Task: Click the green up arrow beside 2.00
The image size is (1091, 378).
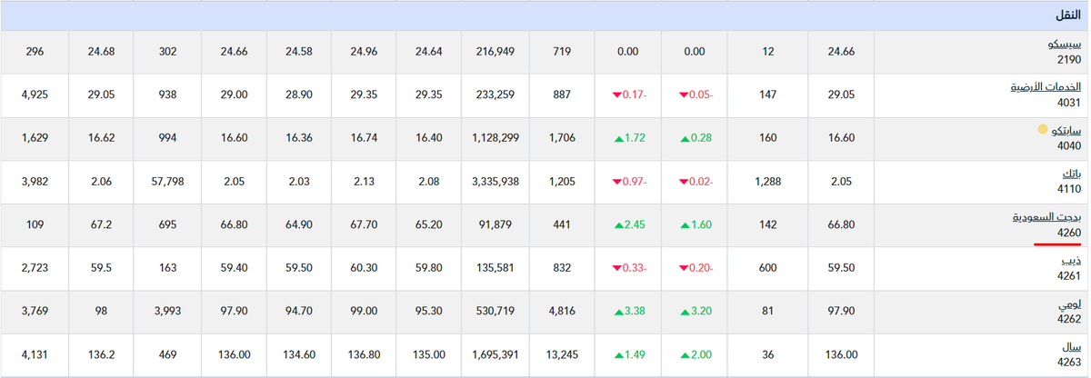Action: tap(684, 355)
